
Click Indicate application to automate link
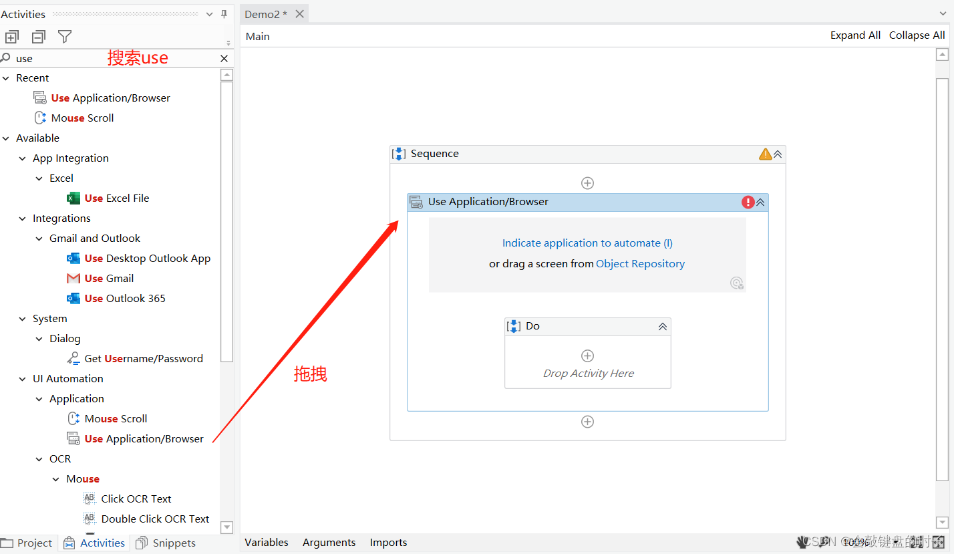click(x=587, y=243)
